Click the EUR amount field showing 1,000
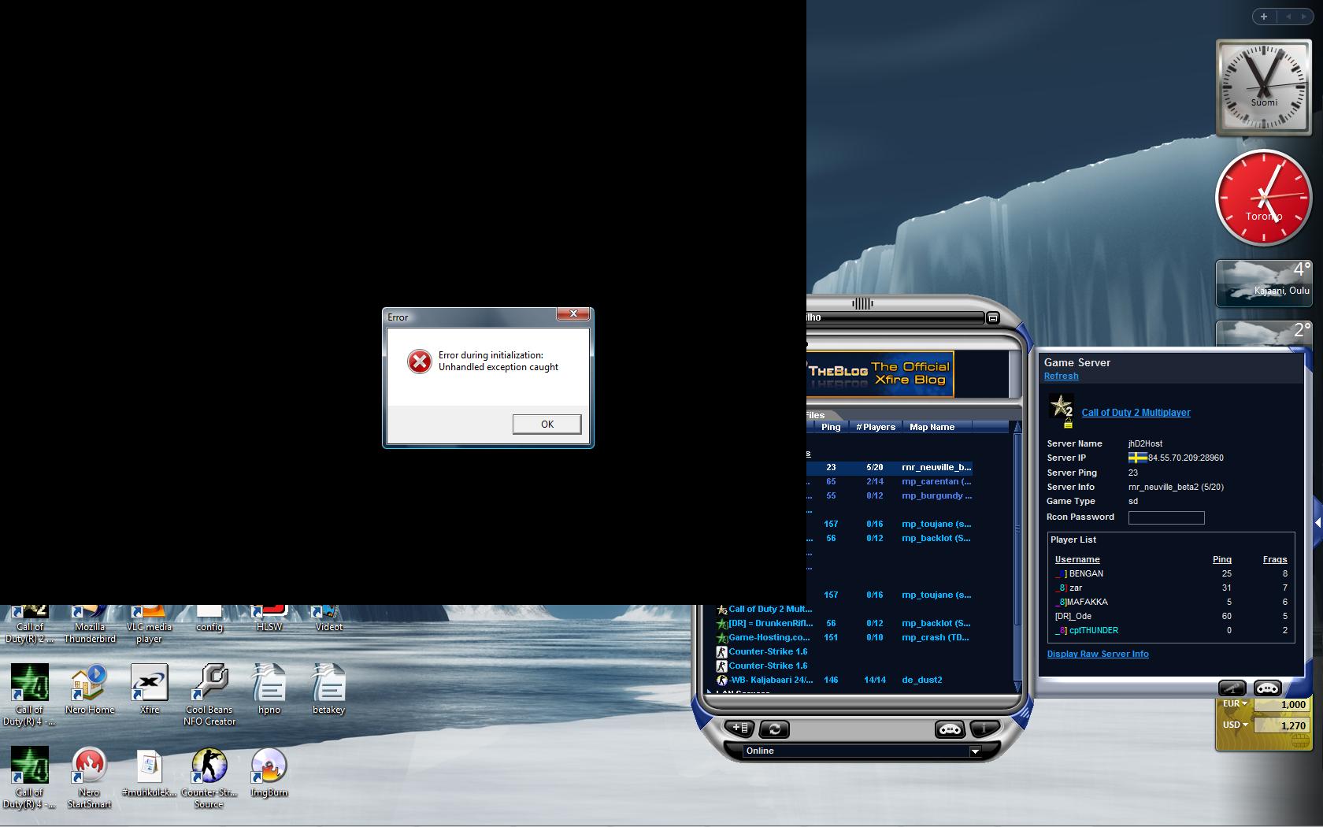The width and height of the screenshot is (1323, 827). [x=1281, y=705]
